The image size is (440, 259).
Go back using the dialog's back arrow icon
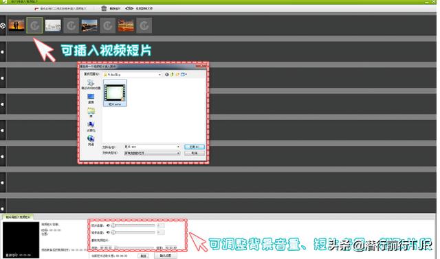(x=167, y=75)
